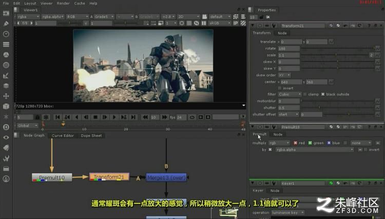Screen dimensions: 385x219
Task: Switch to the Dope Sheet tab
Action: pyautogui.click(x=91, y=135)
